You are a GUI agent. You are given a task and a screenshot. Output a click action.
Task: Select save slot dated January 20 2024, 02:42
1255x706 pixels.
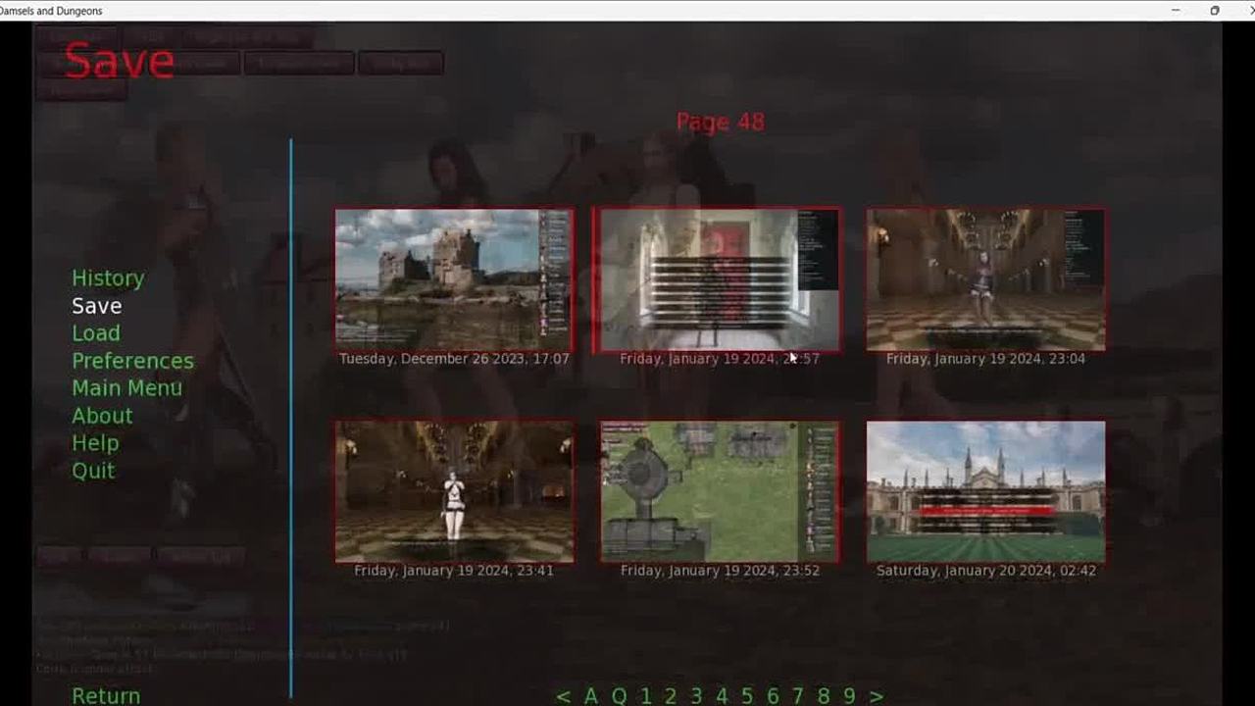tap(985, 499)
